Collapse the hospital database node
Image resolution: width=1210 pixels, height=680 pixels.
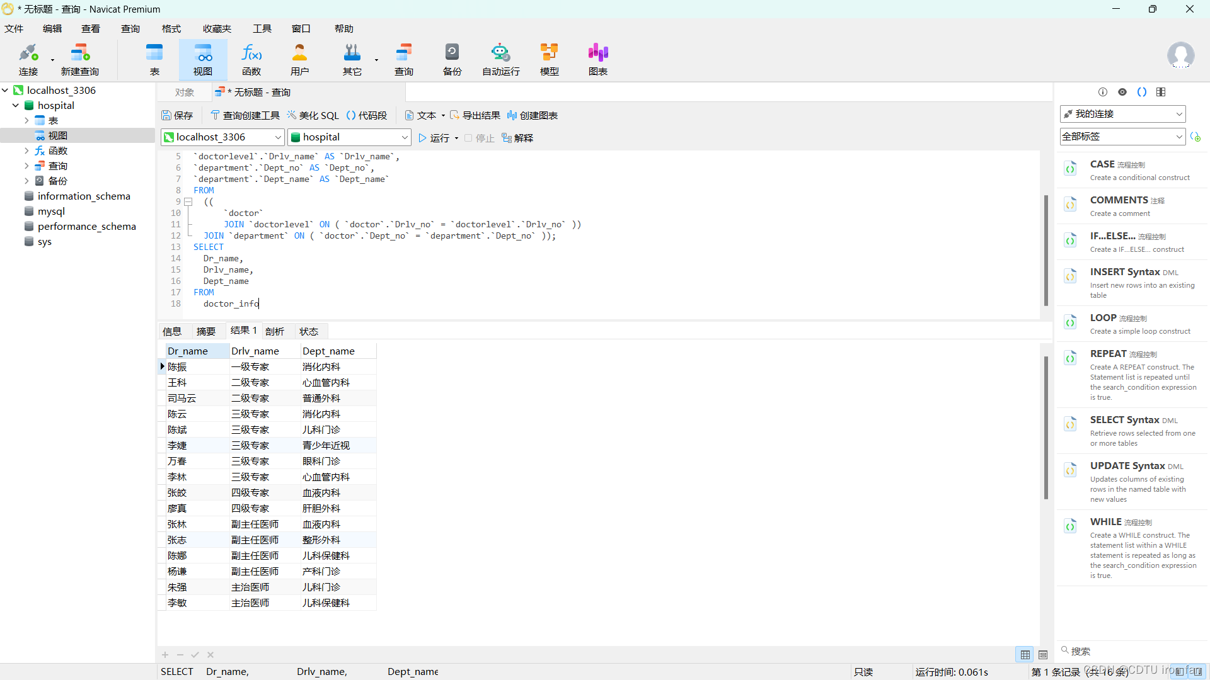click(16, 105)
